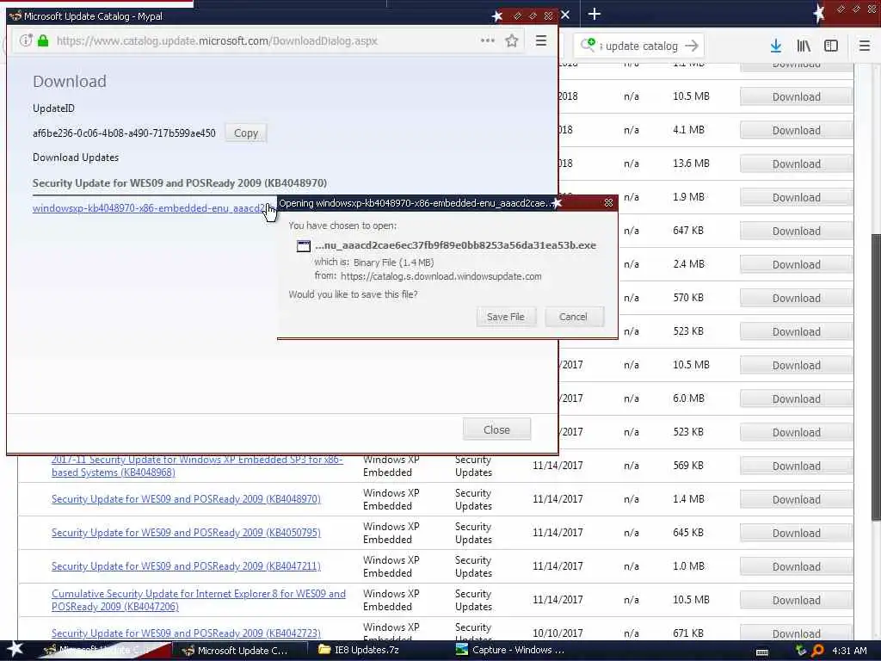Viewport: 881px width, 661px height.
Task: Download the 570 KB update
Action: click(796, 298)
